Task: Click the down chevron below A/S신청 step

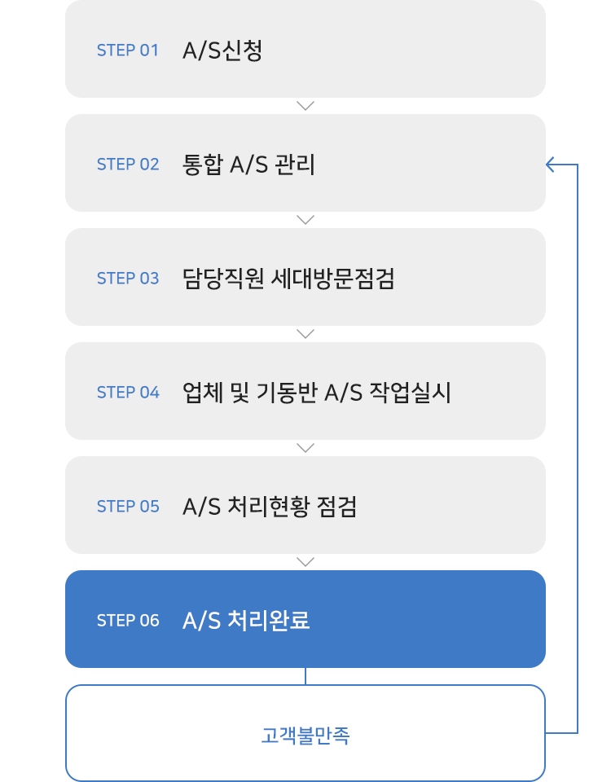Action: click(x=305, y=106)
